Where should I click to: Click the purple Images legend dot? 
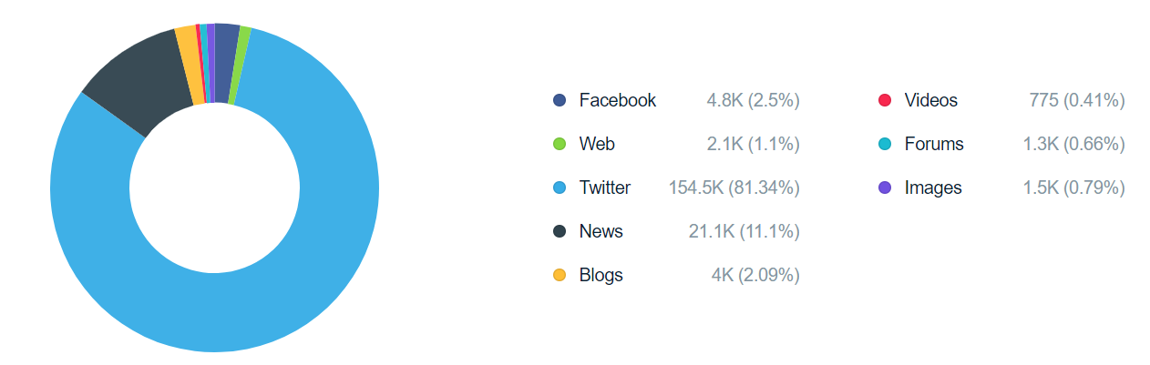(884, 188)
